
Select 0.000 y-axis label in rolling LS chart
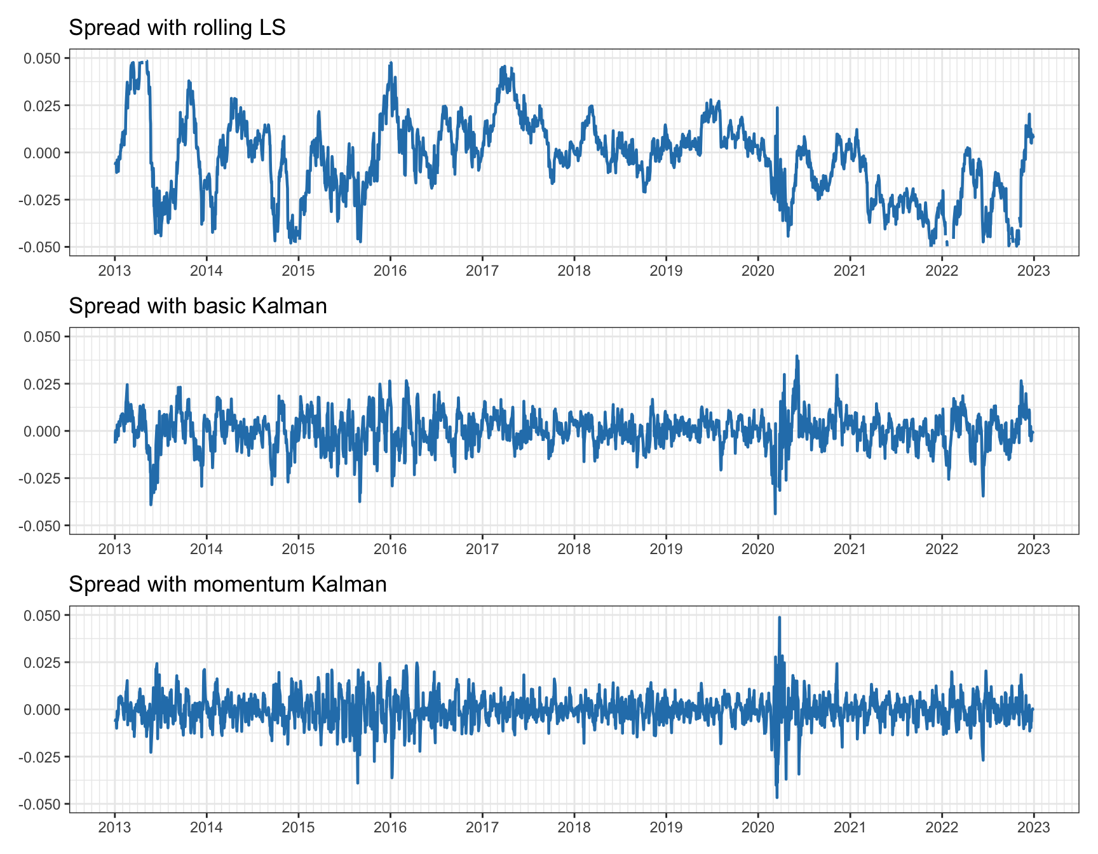pyautogui.click(x=42, y=152)
